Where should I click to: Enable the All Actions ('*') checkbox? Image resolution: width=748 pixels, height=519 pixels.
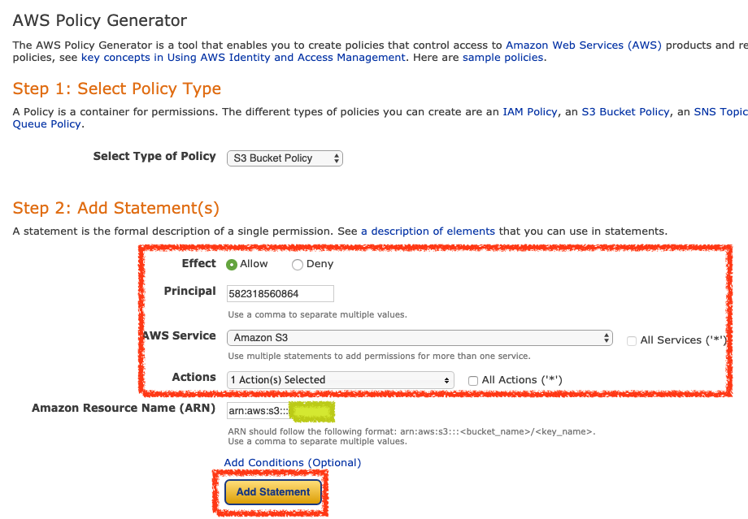pyautogui.click(x=473, y=380)
